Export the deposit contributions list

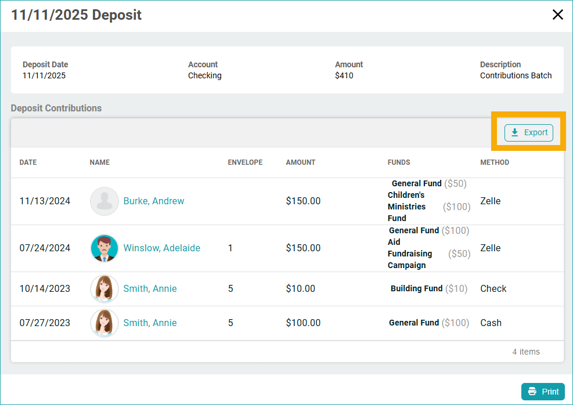point(528,133)
